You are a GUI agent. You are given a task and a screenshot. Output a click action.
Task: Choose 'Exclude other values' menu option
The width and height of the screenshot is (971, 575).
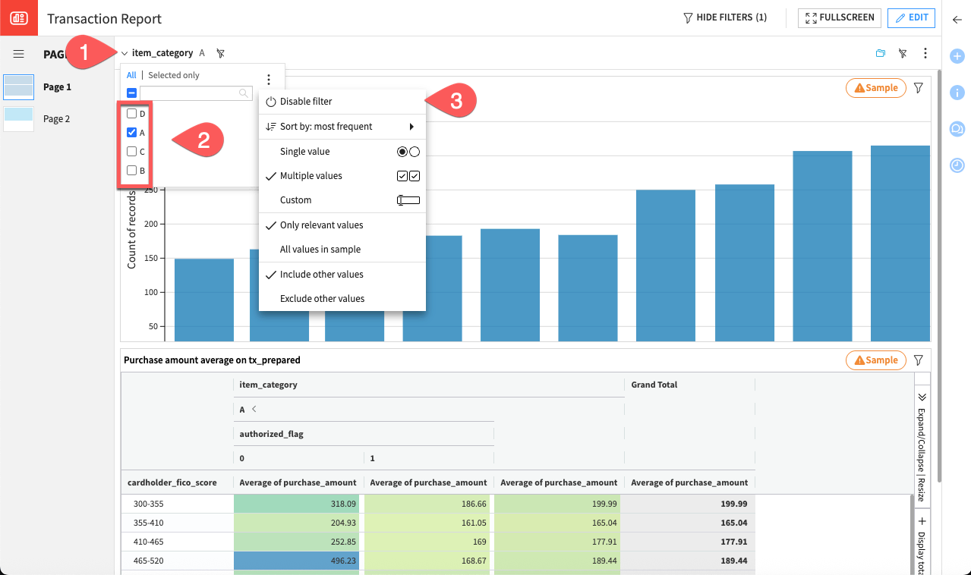pos(322,299)
